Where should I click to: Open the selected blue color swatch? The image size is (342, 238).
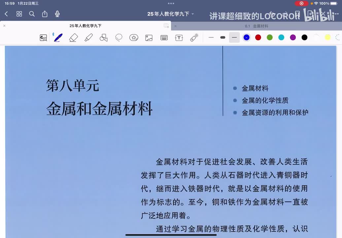(x=247, y=38)
